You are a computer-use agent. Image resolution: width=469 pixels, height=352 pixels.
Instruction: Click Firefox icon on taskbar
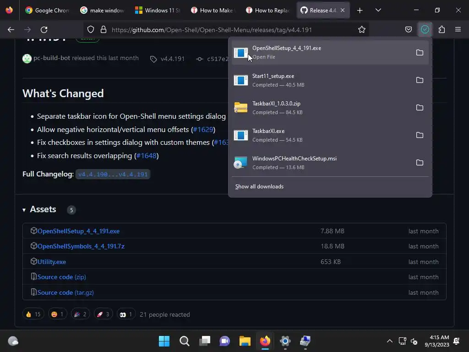(265, 341)
